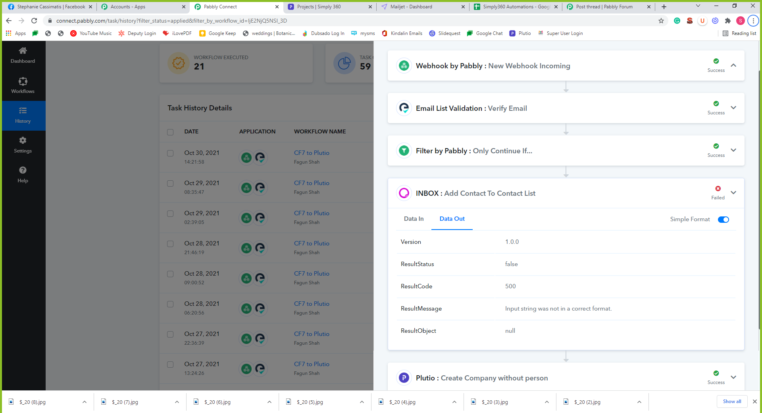Open options for download $_20 (7).jpg
This screenshot has width=762, height=413.
177,402
